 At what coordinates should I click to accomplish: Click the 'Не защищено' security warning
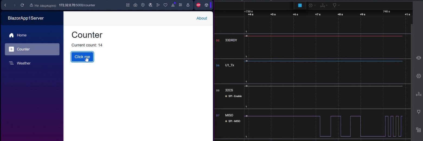point(43,5)
